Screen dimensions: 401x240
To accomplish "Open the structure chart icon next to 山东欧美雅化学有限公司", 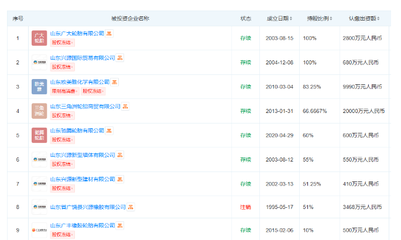I will (x=115, y=82).
